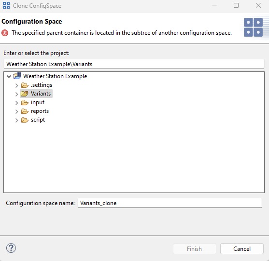Click the .settings folder icon
269x261 pixels.
(x=25, y=85)
